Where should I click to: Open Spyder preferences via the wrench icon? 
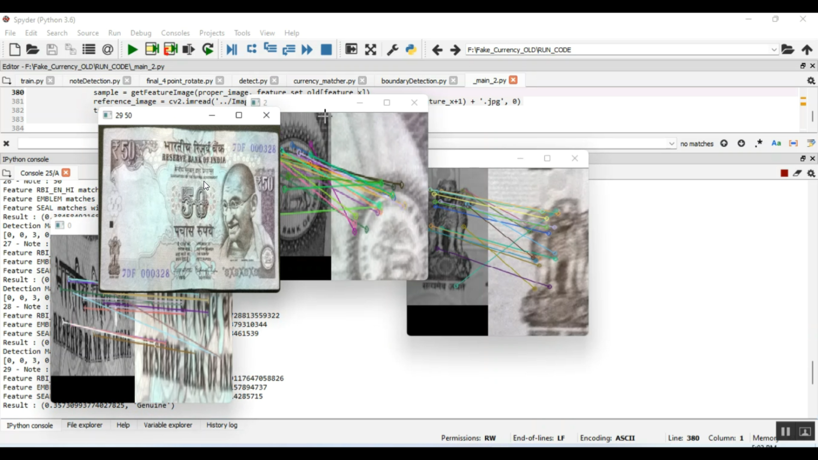[x=392, y=49]
